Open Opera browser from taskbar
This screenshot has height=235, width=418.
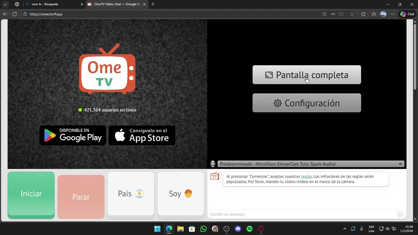pyautogui.click(x=261, y=229)
